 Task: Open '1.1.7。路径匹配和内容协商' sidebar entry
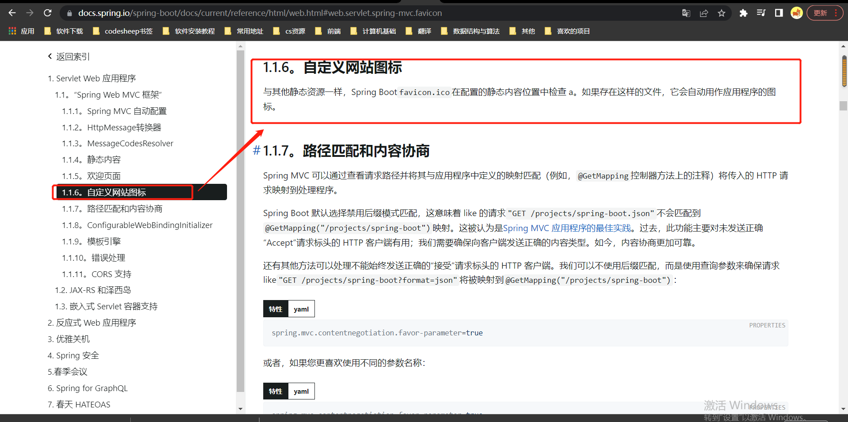(112, 209)
